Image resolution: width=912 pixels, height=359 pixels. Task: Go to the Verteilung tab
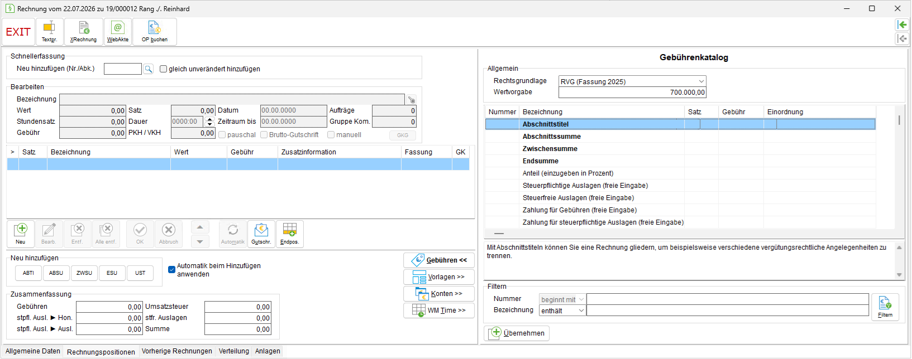click(234, 351)
